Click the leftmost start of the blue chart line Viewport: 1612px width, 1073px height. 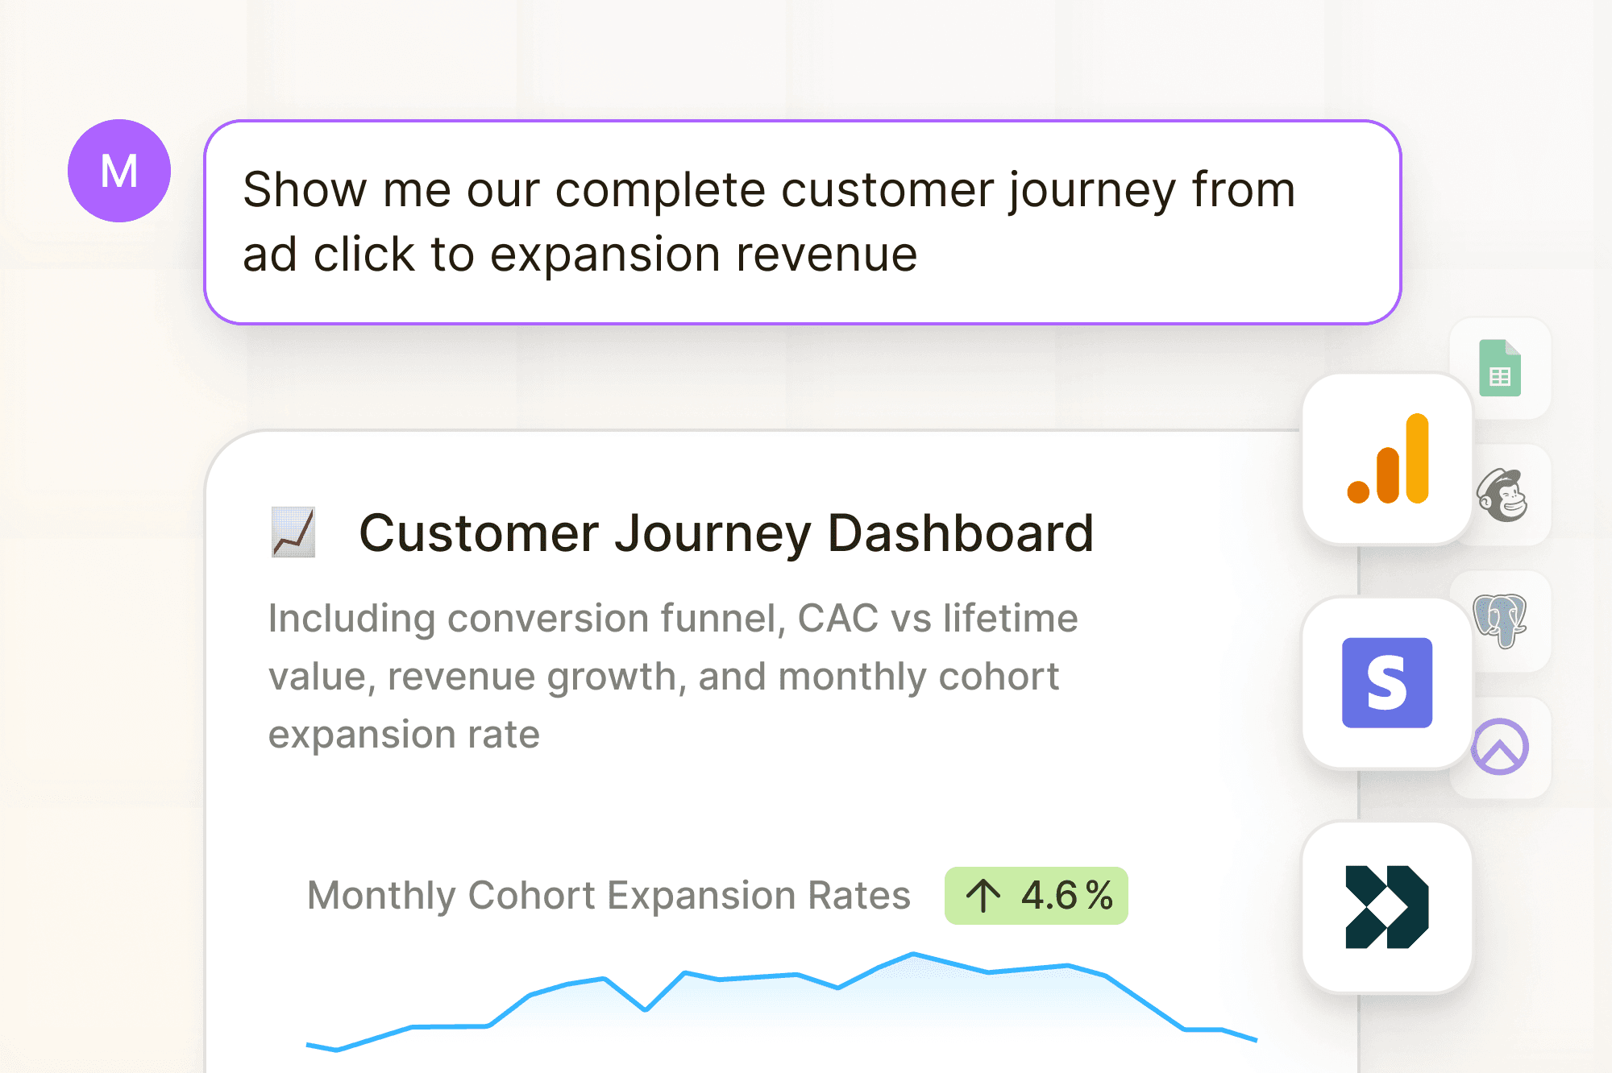[x=309, y=1045]
